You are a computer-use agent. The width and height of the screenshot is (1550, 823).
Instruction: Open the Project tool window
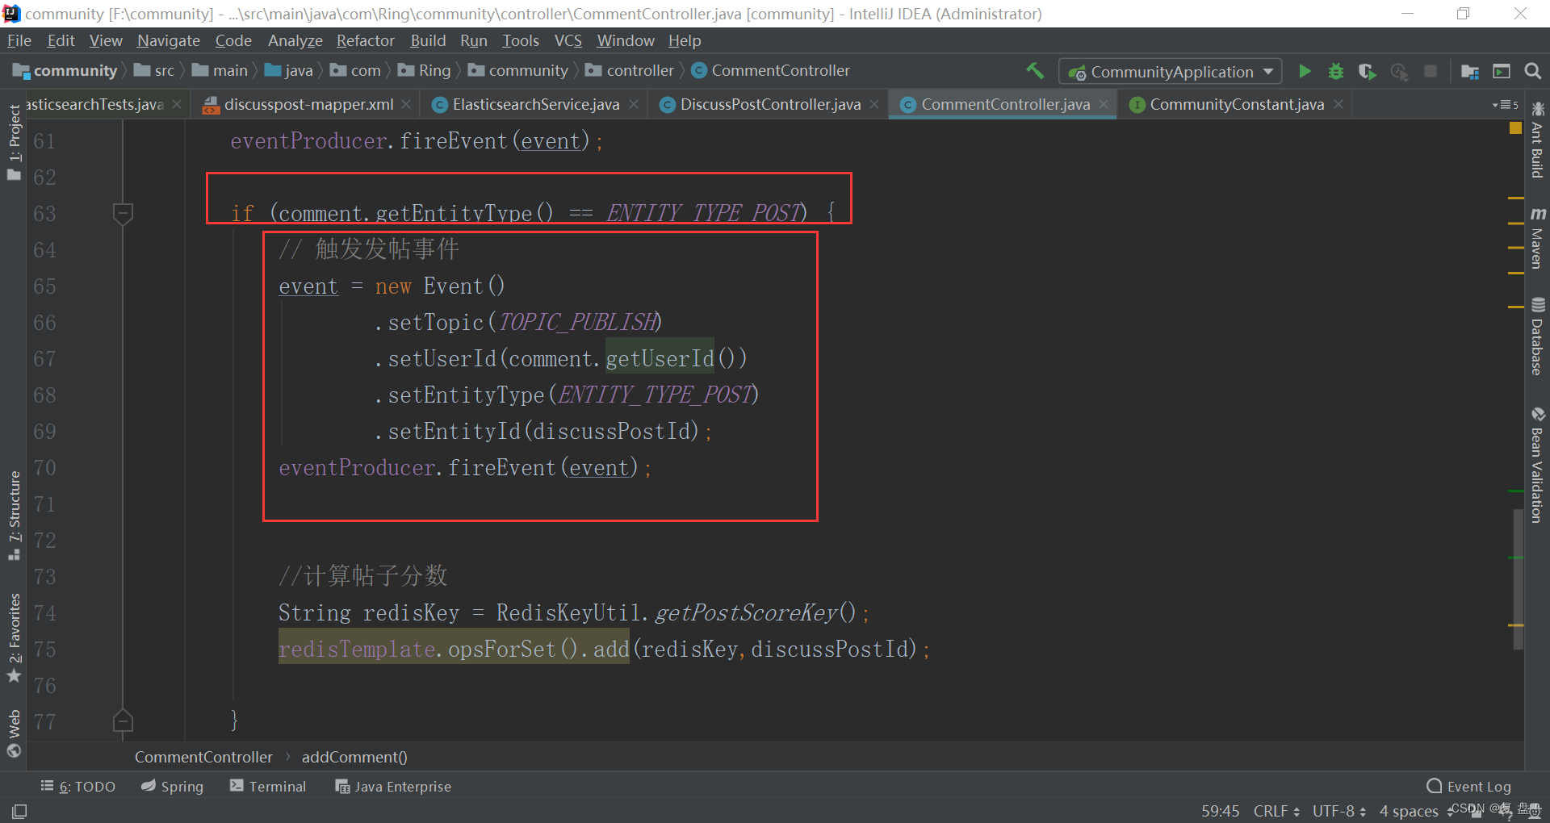[x=14, y=142]
